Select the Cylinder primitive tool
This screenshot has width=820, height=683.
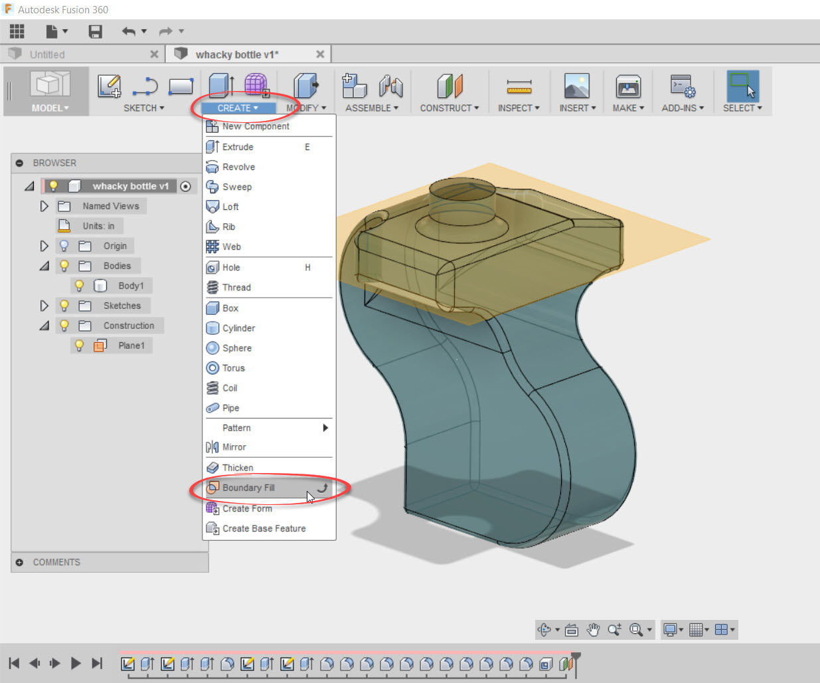239,328
